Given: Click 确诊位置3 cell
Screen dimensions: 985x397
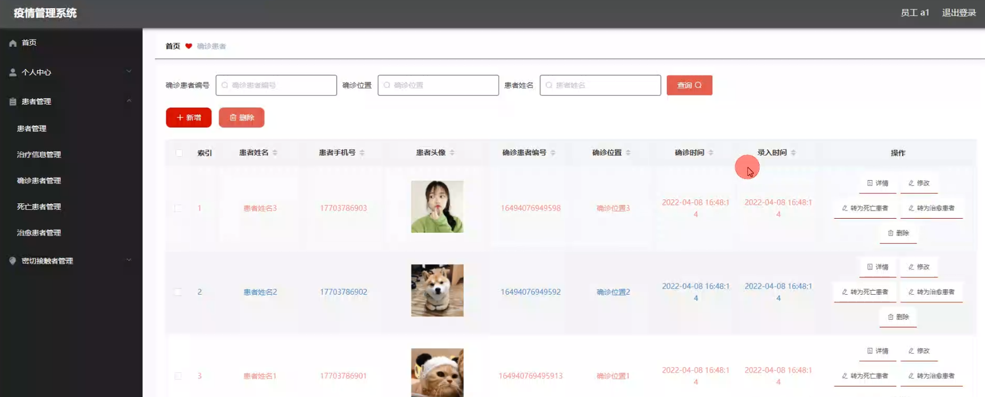Looking at the screenshot, I should click(x=613, y=208).
